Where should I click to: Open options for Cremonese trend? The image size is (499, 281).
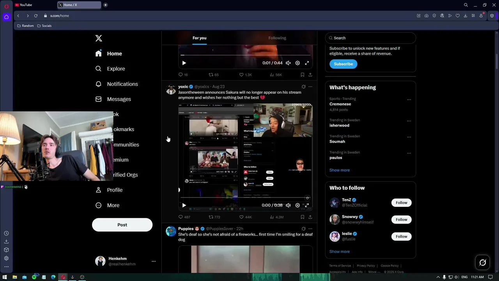coord(409,100)
